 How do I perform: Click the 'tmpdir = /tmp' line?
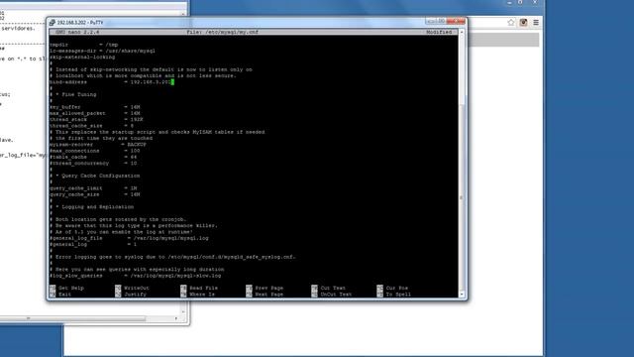[x=83, y=45]
